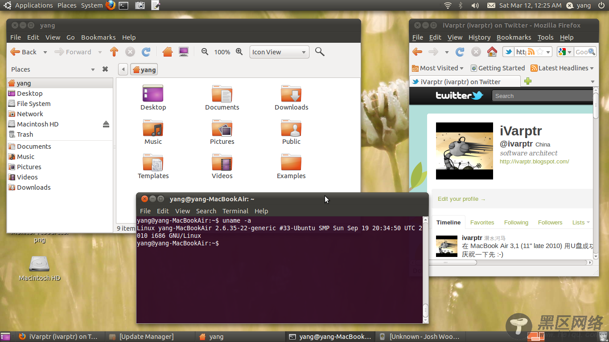Image resolution: width=609 pixels, height=342 pixels.
Task: Reload page in Firefox
Action: coord(460,52)
